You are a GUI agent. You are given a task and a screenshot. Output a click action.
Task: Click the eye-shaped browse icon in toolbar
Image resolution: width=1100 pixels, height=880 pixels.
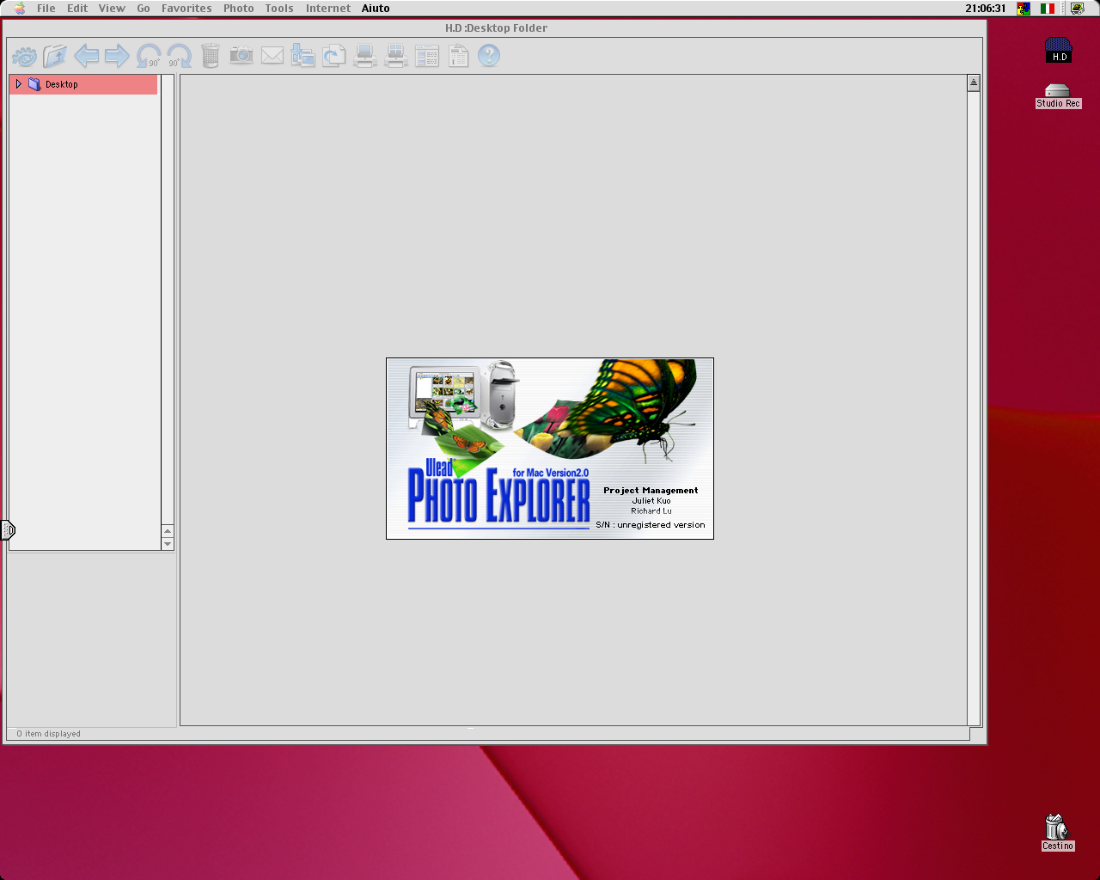(x=25, y=57)
